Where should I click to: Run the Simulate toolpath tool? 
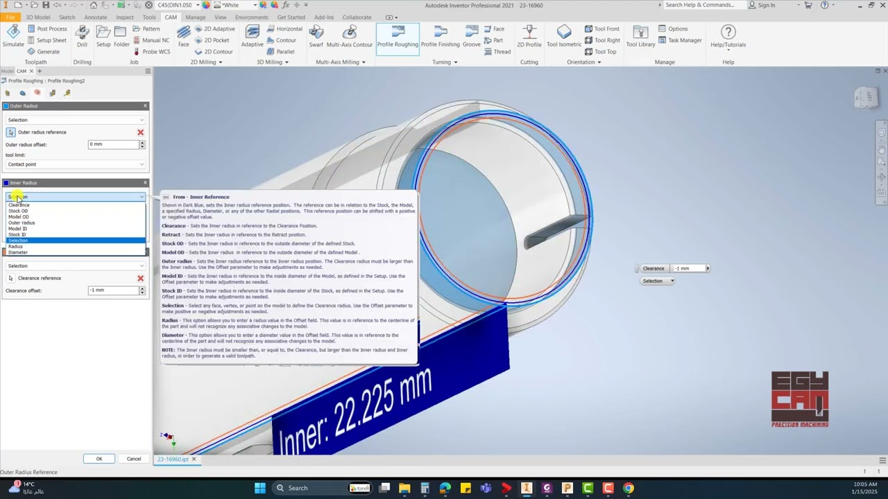13,36
